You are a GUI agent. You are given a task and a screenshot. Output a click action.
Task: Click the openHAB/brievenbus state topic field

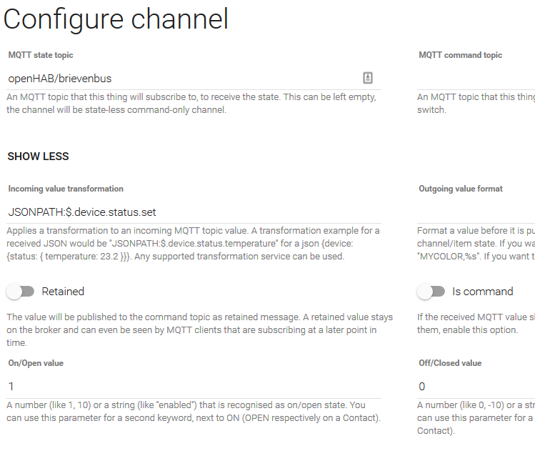[179, 78]
